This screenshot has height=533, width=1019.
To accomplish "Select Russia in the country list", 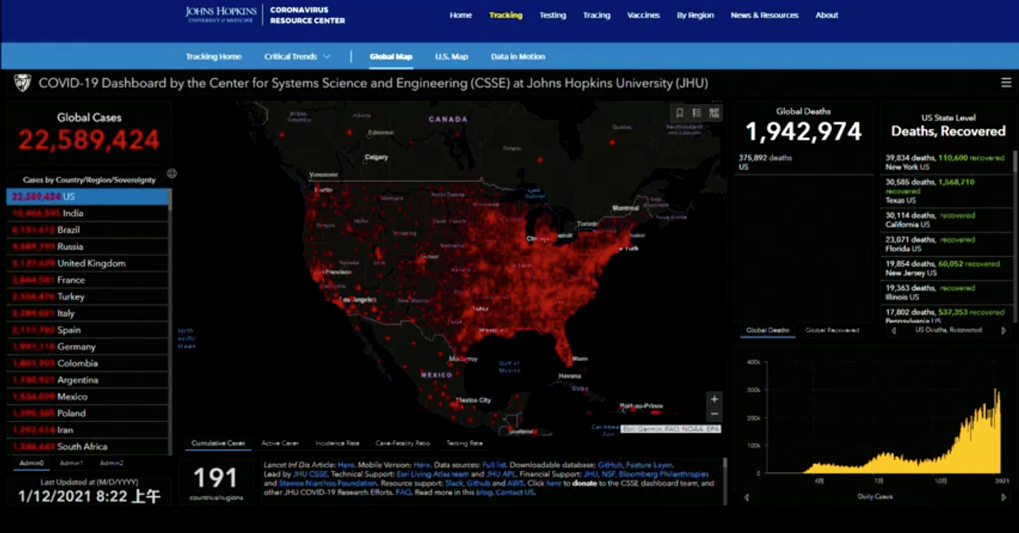I will (88, 247).
